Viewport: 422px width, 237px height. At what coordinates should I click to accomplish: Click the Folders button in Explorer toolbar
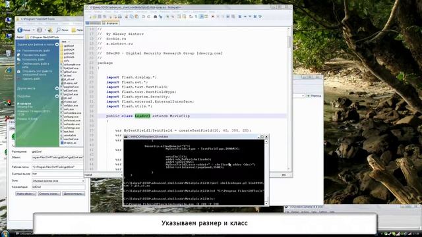click(77, 30)
